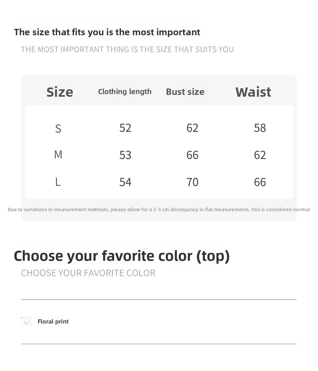Click the 'THE MOST IMPORTANT THING' subtitle
The width and height of the screenshot is (318, 371).
coord(127,49)
